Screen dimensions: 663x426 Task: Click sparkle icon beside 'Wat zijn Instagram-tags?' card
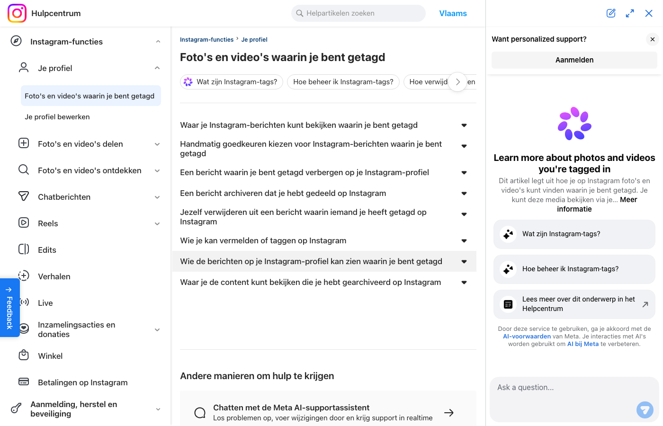[x=508, y=234]
